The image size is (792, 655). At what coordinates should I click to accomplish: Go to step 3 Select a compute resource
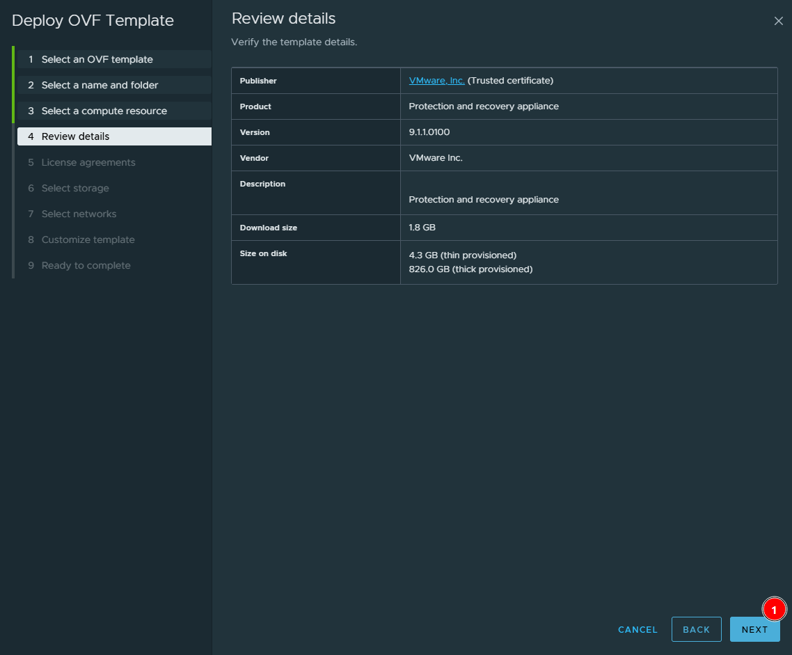[x=114, y=111]
